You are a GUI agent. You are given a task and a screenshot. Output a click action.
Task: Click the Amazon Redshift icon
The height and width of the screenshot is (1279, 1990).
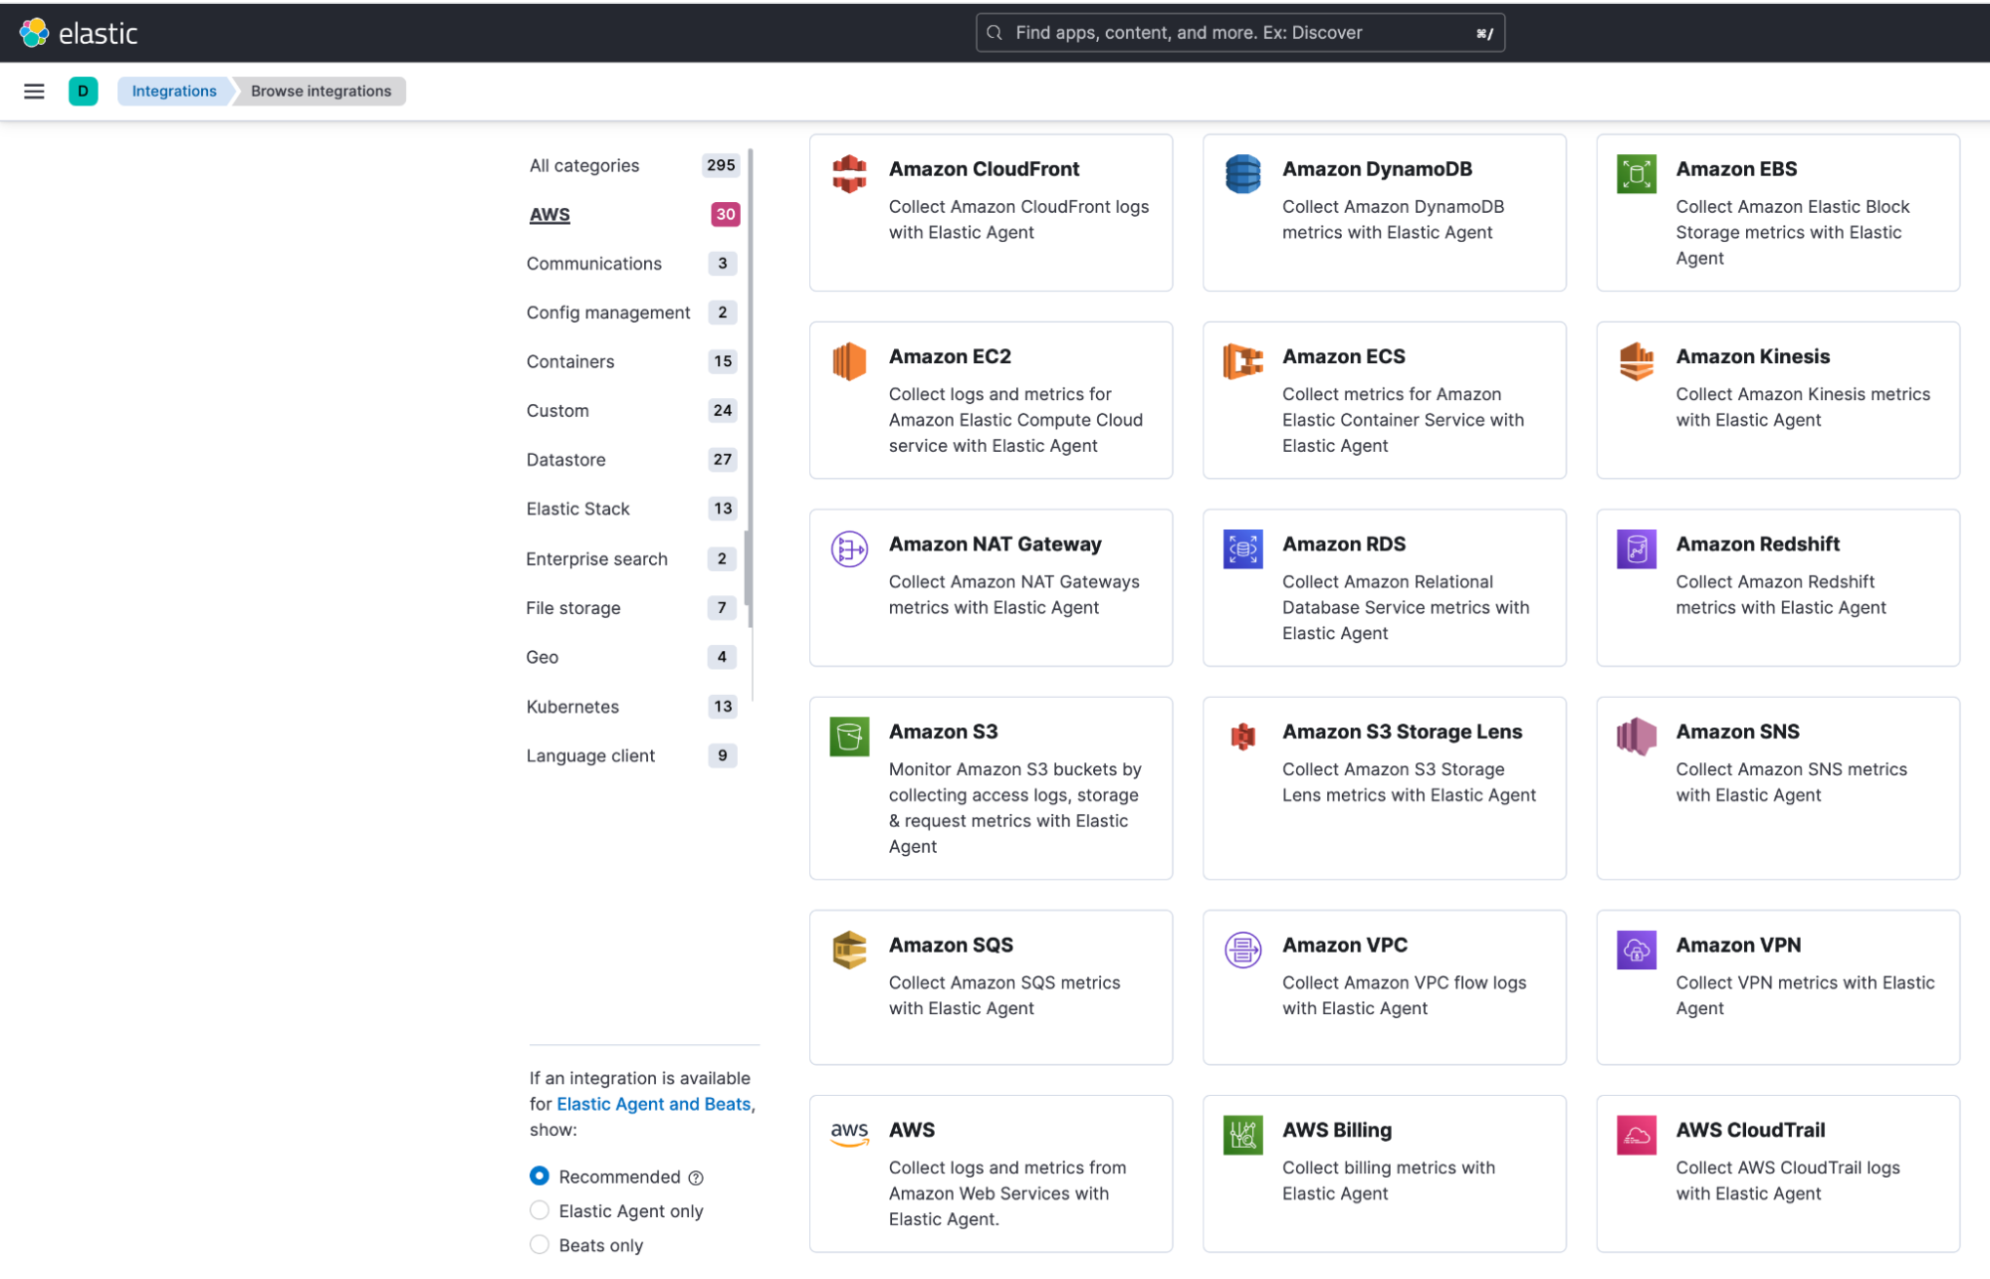pyautogui.click(x=1636, y=548)
